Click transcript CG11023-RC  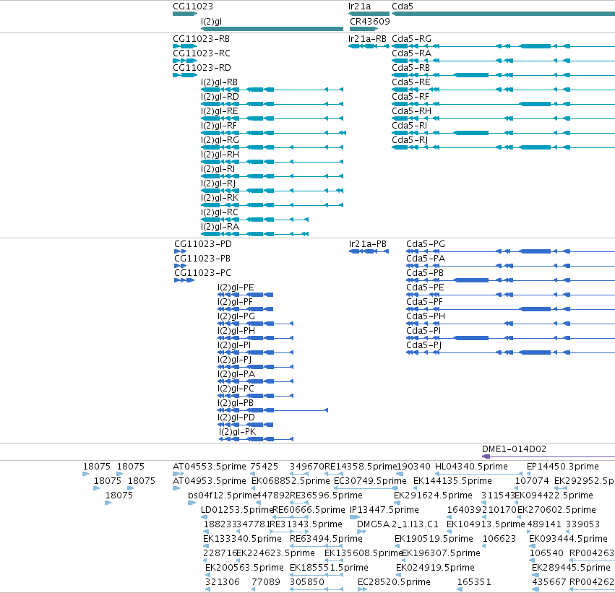point(185,61)
